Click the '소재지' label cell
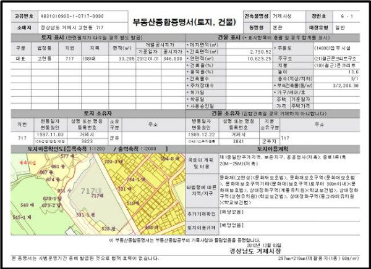This screenshot has height=269, width=371. click(x=24, y=28)
